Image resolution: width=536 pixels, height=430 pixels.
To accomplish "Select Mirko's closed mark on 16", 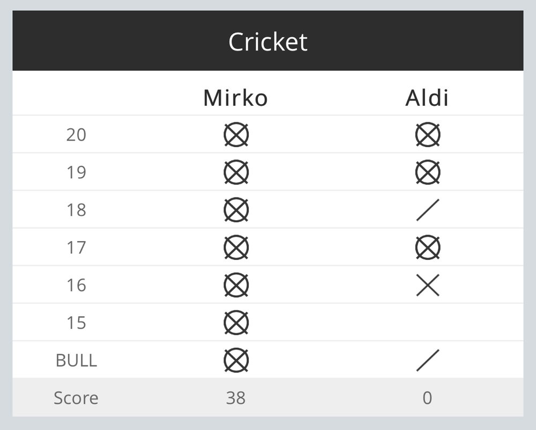I will 236,285.
